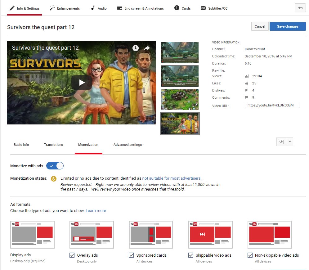Uncheck the Skippable video ads checkbox
Image resolution: width=309 pixels, height=270 pixels.
click(x=191, y=255)
